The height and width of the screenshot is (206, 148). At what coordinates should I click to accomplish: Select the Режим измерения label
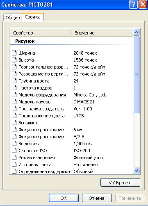pos(36,158)
